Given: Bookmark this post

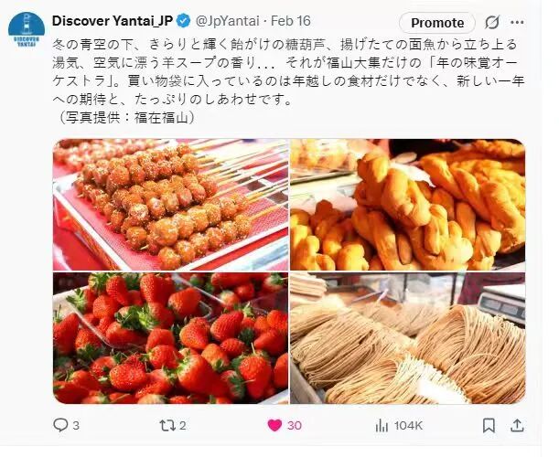Looking at the screenshot, I should pos(489,425).
